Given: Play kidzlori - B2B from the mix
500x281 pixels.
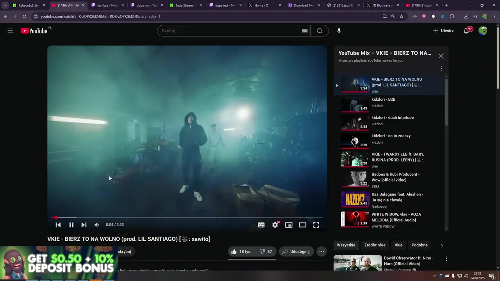Looking at the screenshot, I should pos(389,104).
